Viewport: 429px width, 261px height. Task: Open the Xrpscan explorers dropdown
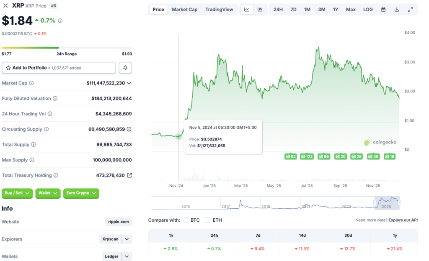(116, 239)
